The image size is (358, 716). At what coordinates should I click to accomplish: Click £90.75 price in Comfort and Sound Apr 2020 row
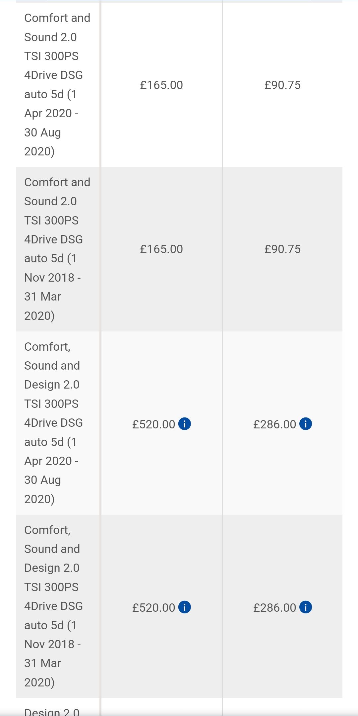(282, 85)
